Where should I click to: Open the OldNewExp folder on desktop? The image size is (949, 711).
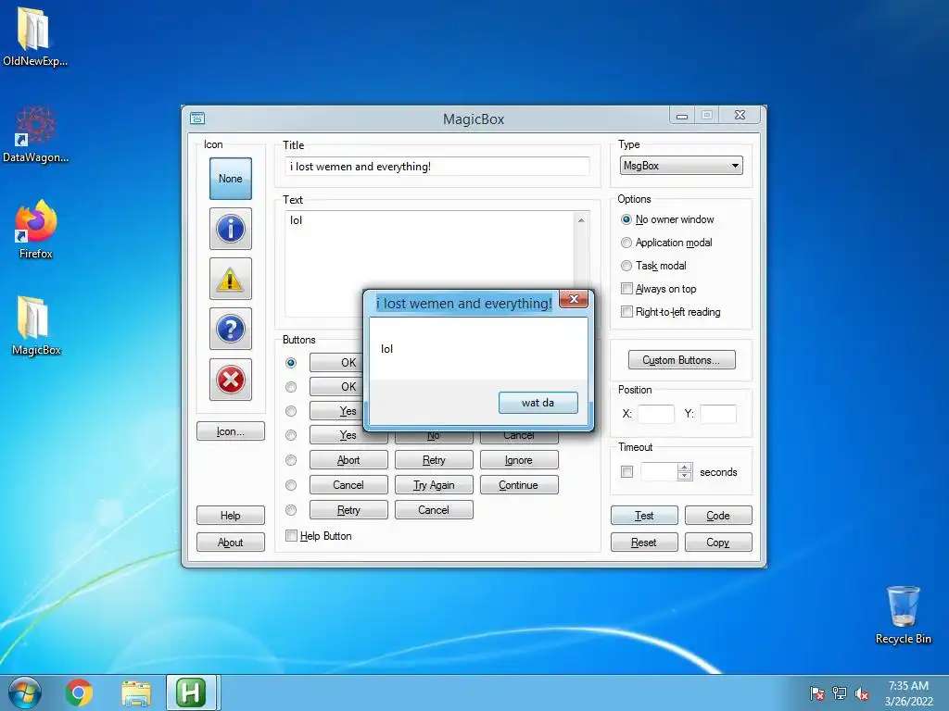[x=34, y=36]
